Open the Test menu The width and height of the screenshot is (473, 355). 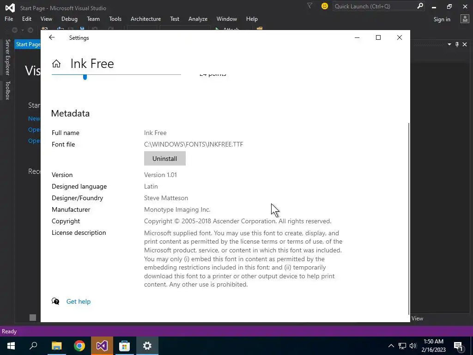[x=174, y=19]
